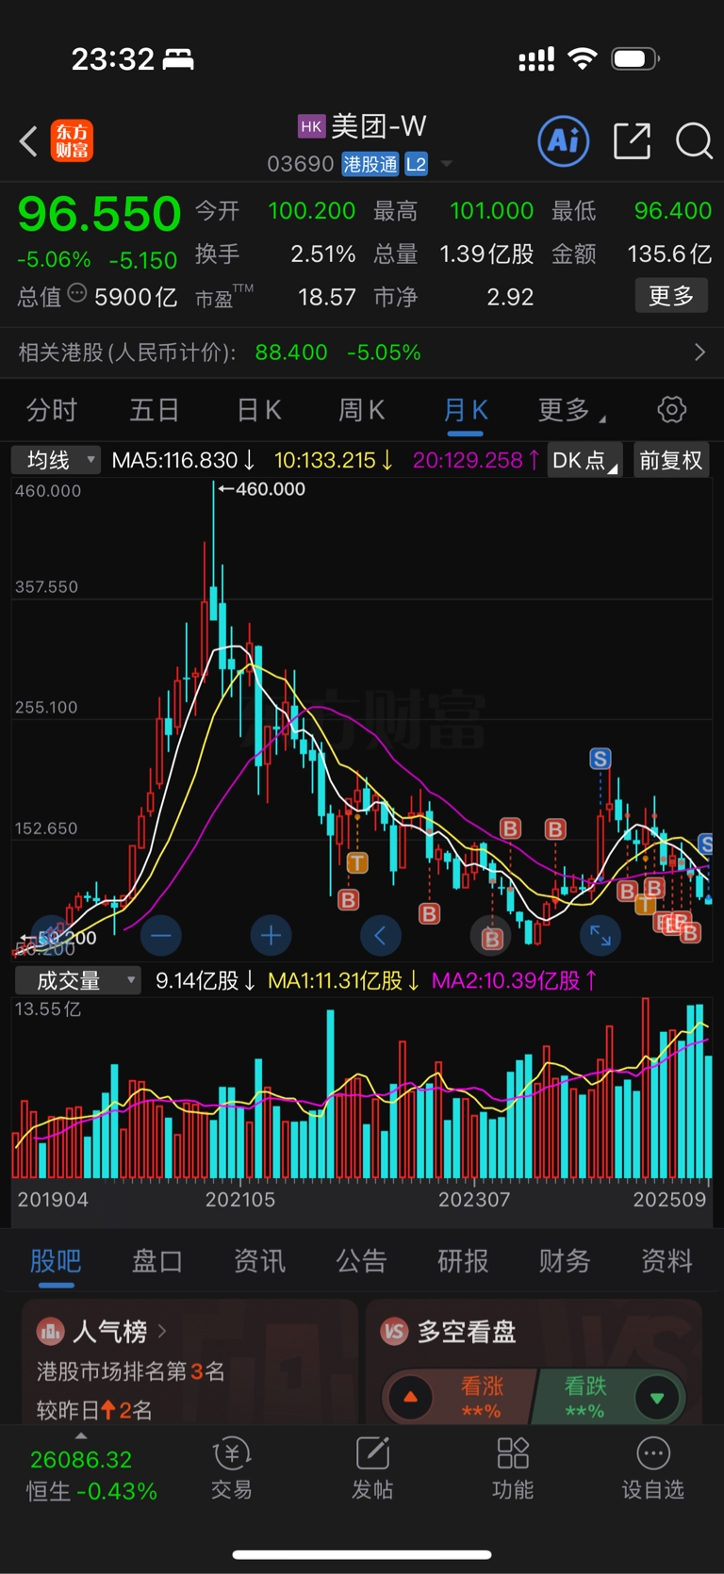Tap the back arrow icon
The image size is (724, 1574).
[28, 141]
